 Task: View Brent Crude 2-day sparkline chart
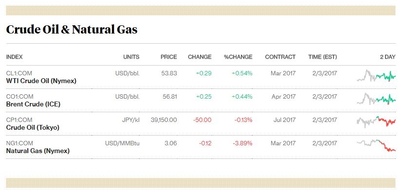(376, 99)
